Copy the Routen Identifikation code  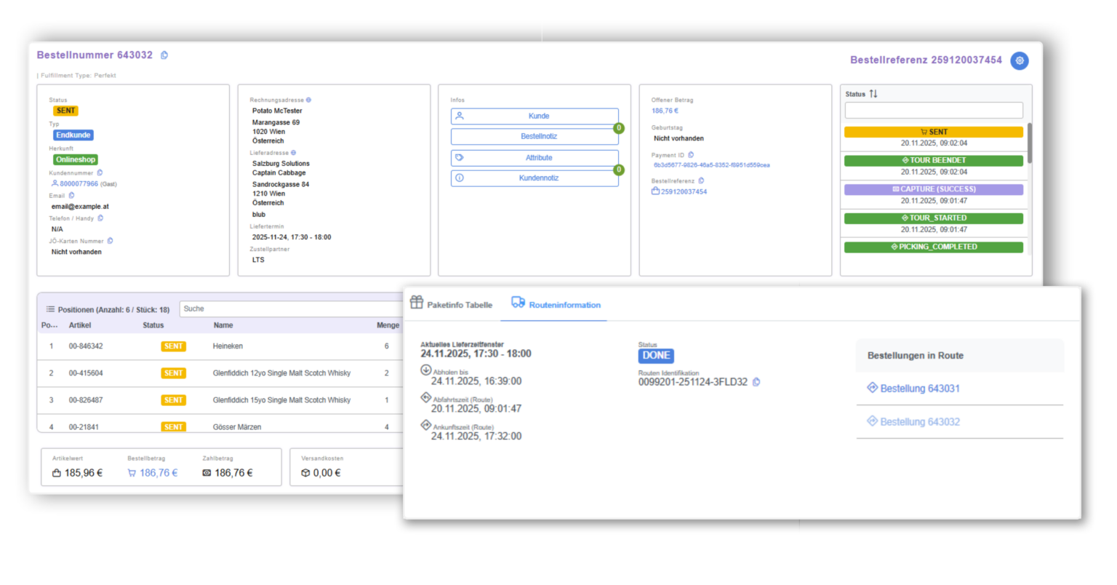[756, 382]
